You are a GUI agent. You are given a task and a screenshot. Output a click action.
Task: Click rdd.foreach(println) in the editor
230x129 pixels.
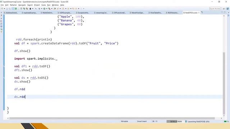[x=34, y=39]
